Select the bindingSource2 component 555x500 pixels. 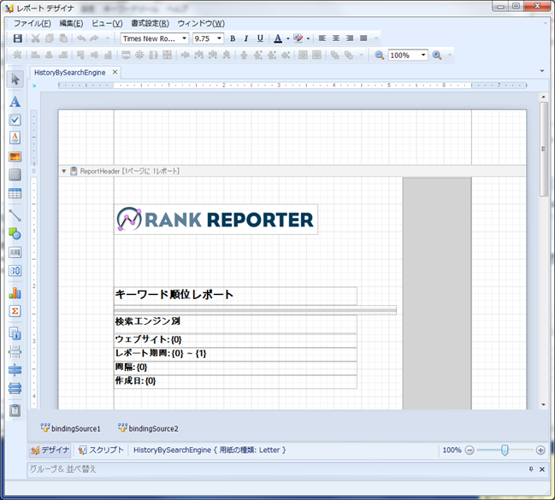pyautogui.click(x=148, y=428)
